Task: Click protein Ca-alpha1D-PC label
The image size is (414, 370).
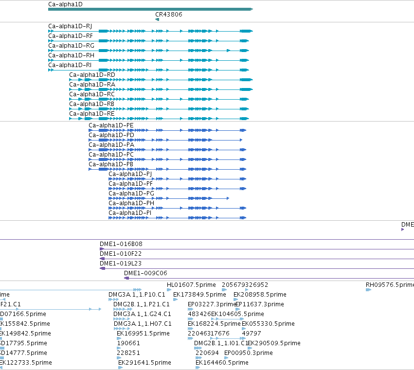Action: click(111, 155)
